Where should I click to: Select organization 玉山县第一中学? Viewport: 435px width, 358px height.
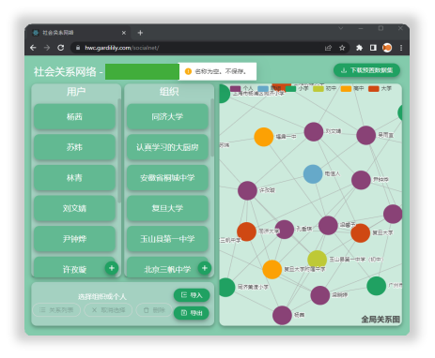(x=167, y=239)
